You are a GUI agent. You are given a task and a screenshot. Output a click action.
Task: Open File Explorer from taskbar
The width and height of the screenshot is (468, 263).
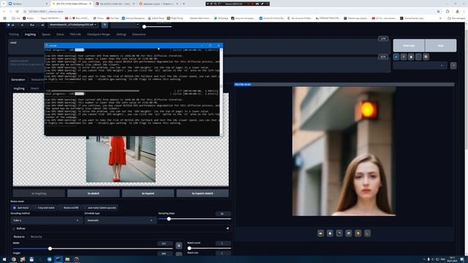coord(67,259)
